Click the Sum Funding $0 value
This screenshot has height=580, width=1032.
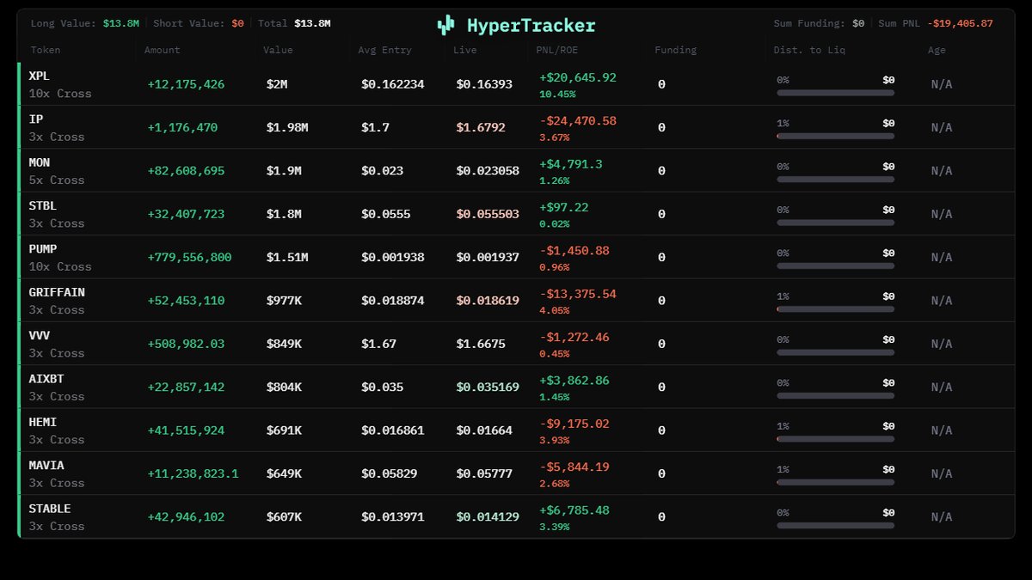[858, 24]
